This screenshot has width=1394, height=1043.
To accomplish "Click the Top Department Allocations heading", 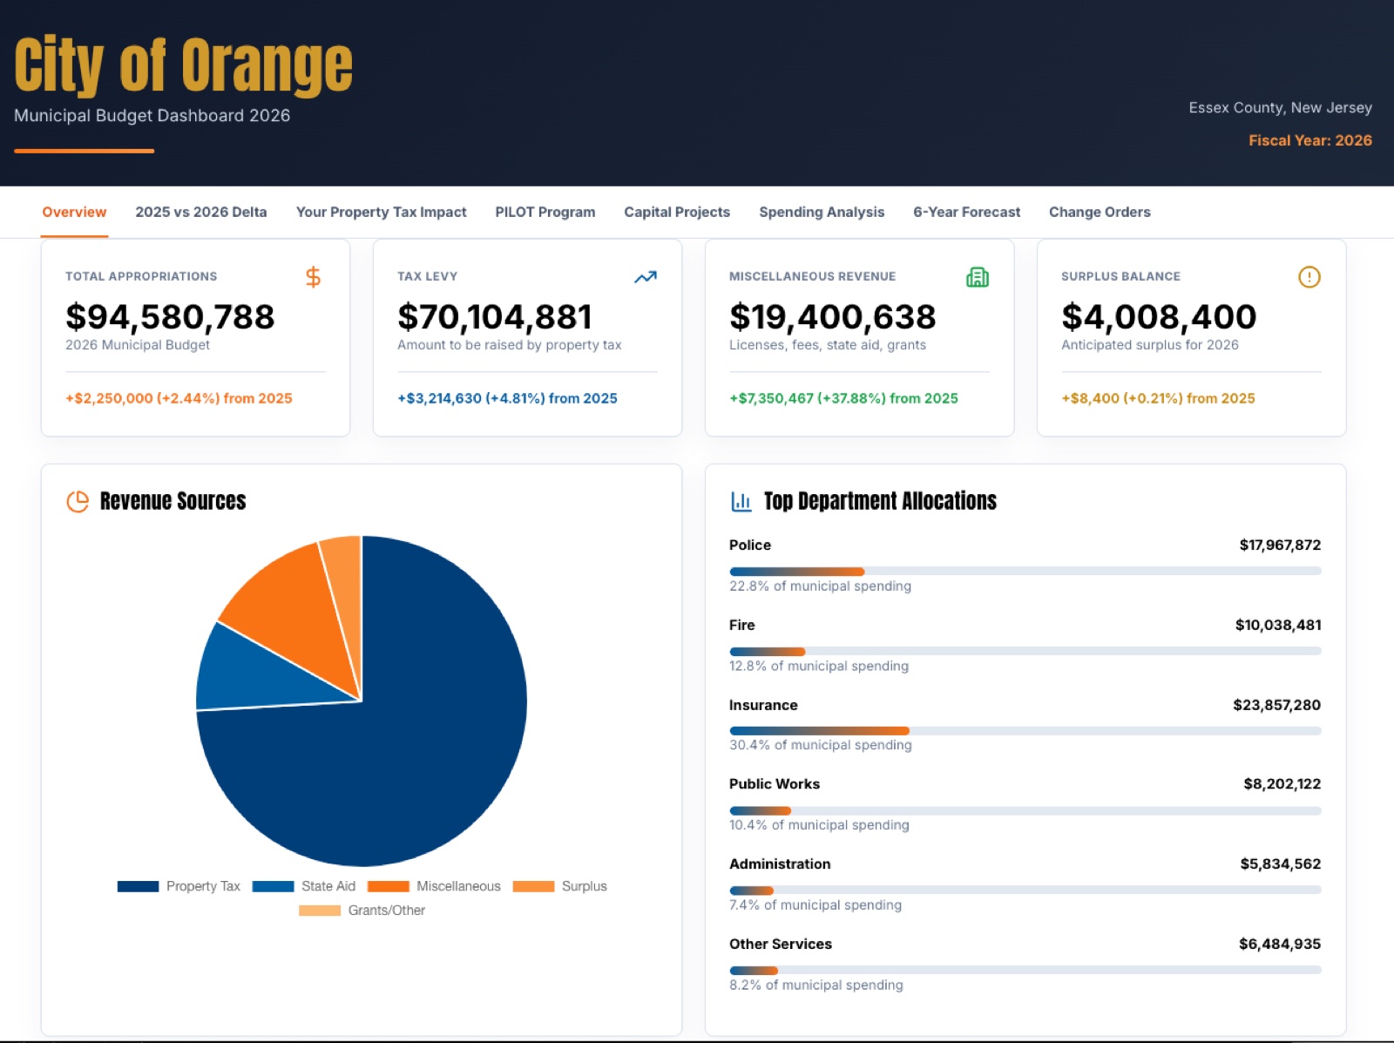I will coord(880,501).
